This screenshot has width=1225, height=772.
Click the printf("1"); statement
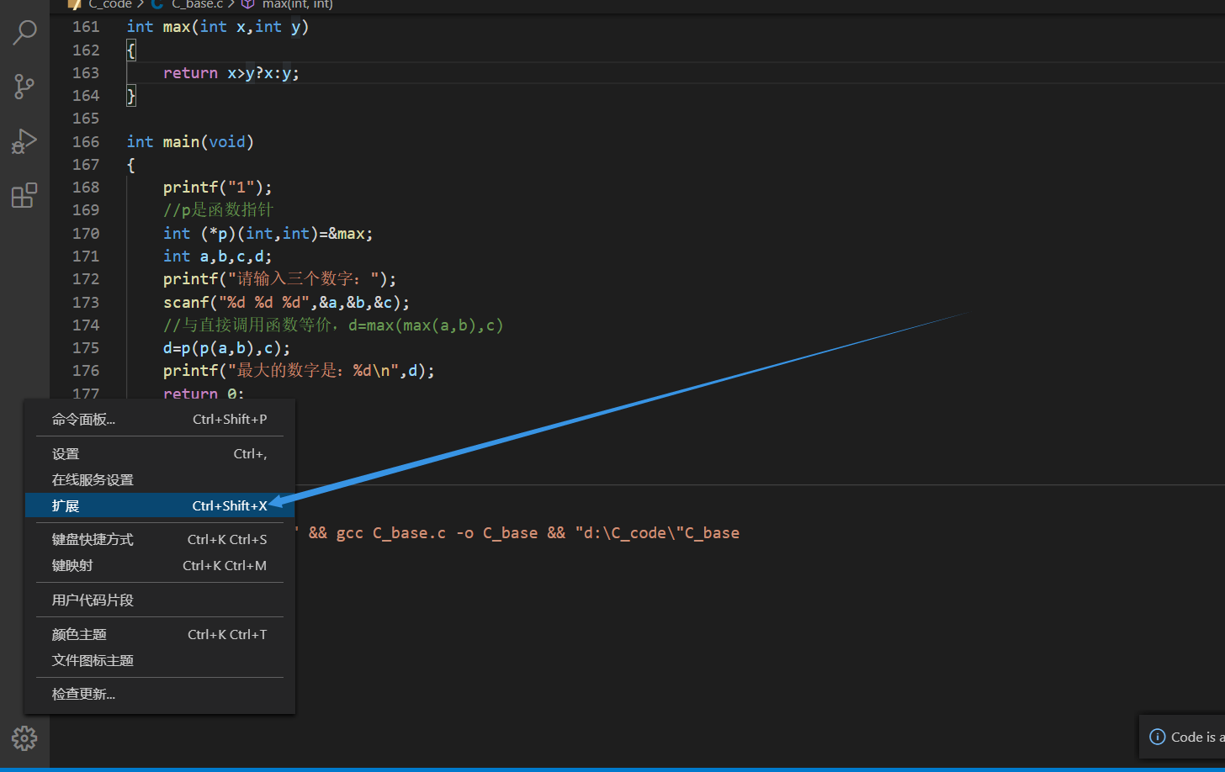pos(218,187)
